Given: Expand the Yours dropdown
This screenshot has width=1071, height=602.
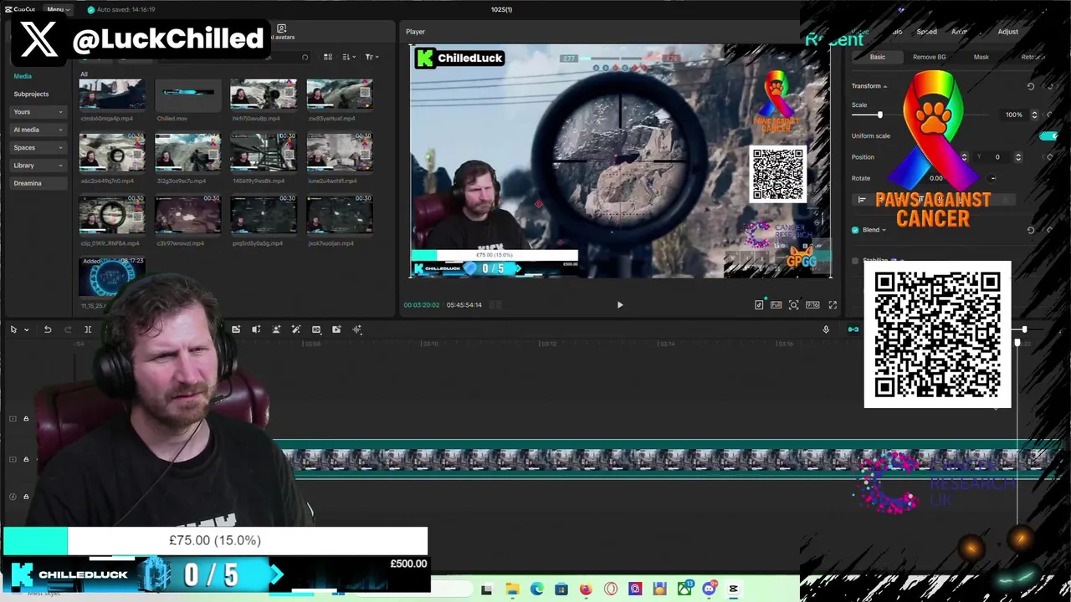Looking at the screenshot, I should pos(38,112).
